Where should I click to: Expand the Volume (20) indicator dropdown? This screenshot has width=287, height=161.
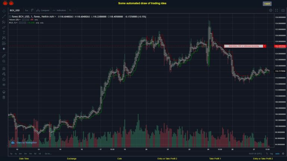pyautogui.click(x=20, y=20)
